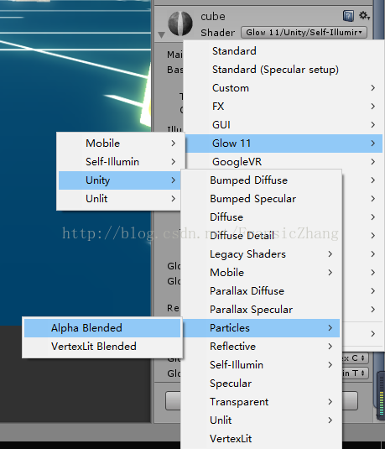The width and height of the screenshot is (385, 449).
Task: Collapse the cube material foldout triangle
Action: click(x=161, y=35)
